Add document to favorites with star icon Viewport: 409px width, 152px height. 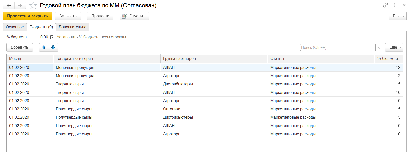pyautogui.click(x=33, y=5)
